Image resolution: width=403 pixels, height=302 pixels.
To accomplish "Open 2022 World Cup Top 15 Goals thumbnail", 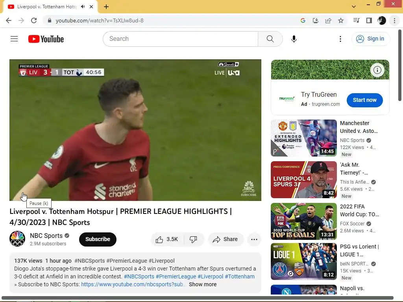I will [304, 221].
